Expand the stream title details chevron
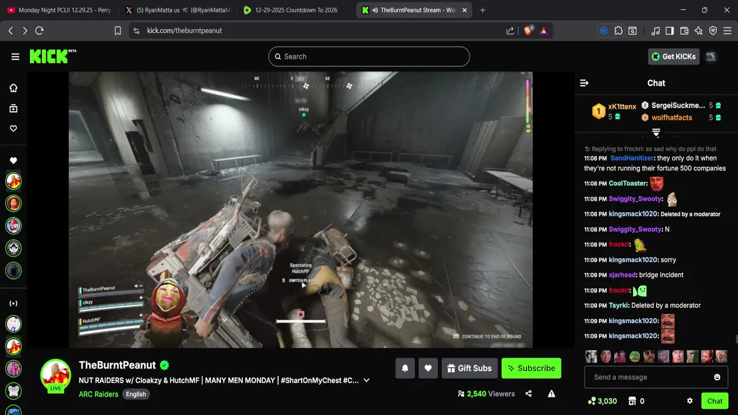Viewport: 738px width, 415px height. pyautogui.click(x=366, y=380)
